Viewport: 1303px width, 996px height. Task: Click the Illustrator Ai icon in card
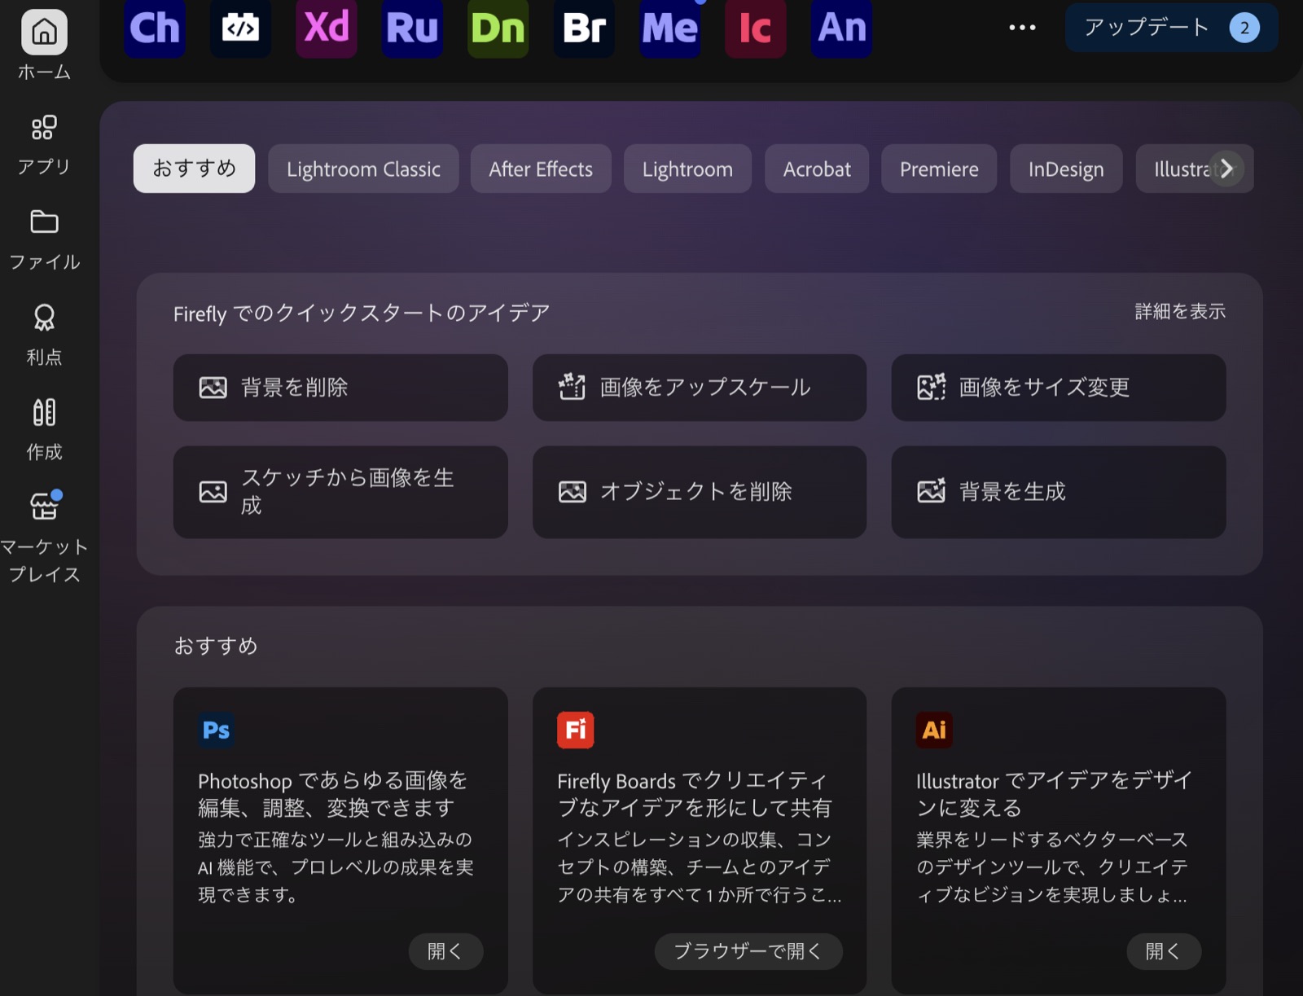point(934,730)
